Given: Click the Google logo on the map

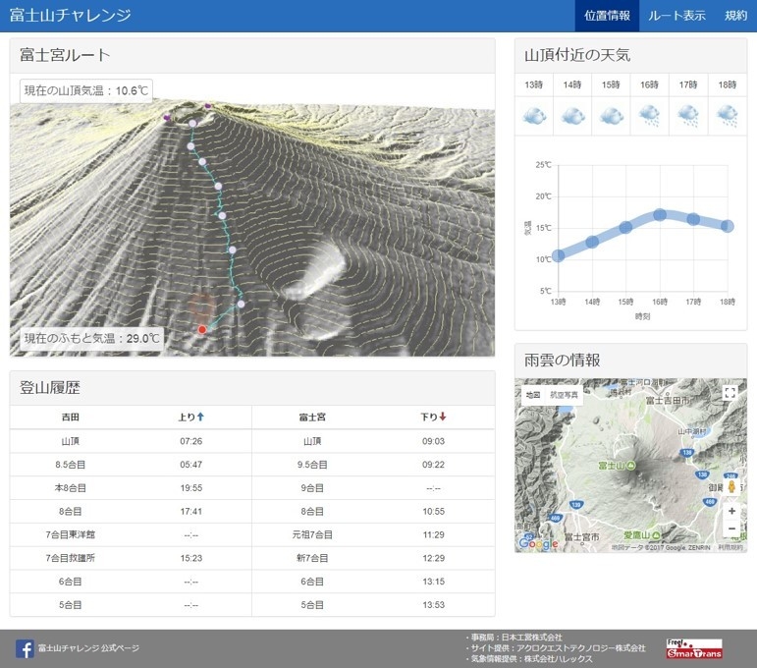Looking at the screenshot, I should point(537,543).
